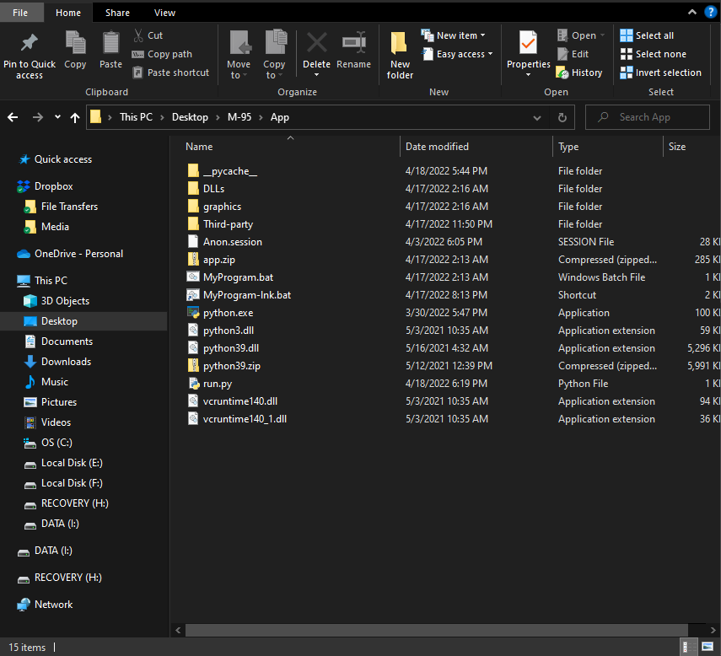Screen dimensions: 721x656
Task: Expand the Properties dropdown arrow
Action: click(x=529, y=74)
